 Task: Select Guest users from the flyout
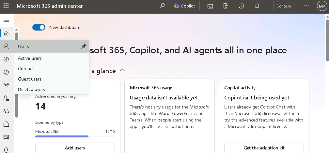(x=30, y=79)
